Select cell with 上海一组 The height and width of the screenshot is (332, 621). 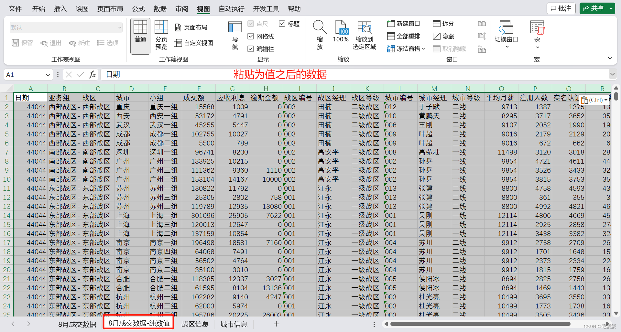165,215
